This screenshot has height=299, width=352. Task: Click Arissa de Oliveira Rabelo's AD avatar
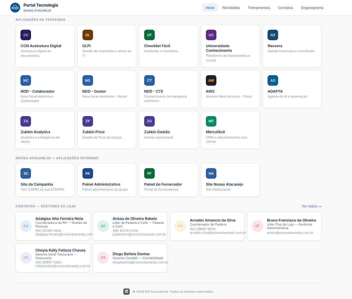tap(103, 226)
